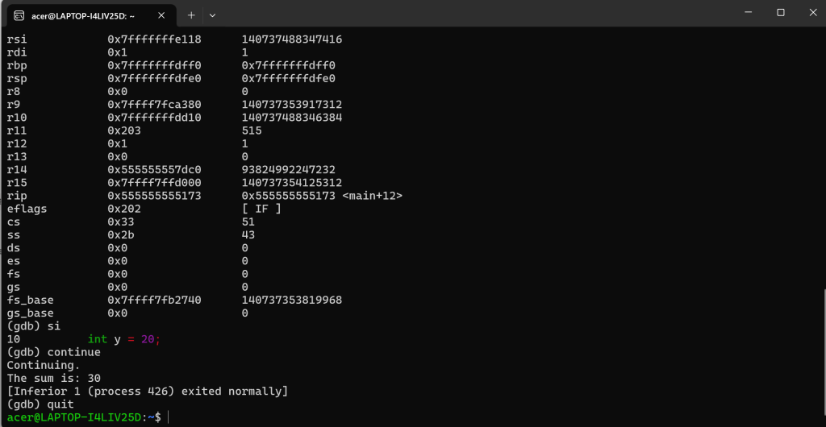Screen dimensions: 826x427
Task: Maximize the terminal window
Action: [781, 12]
